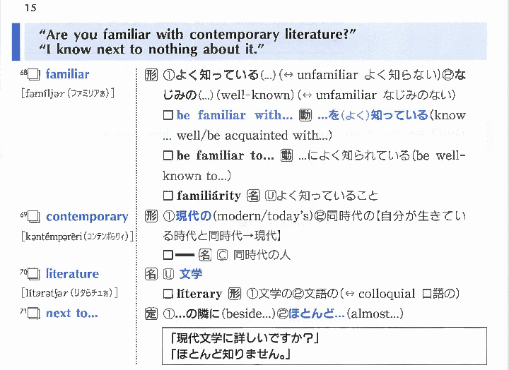The height and width of the screenshot is (370, 509).
Task: Click the blue vertical bar beside example sentence
Action: coord(15,42)
